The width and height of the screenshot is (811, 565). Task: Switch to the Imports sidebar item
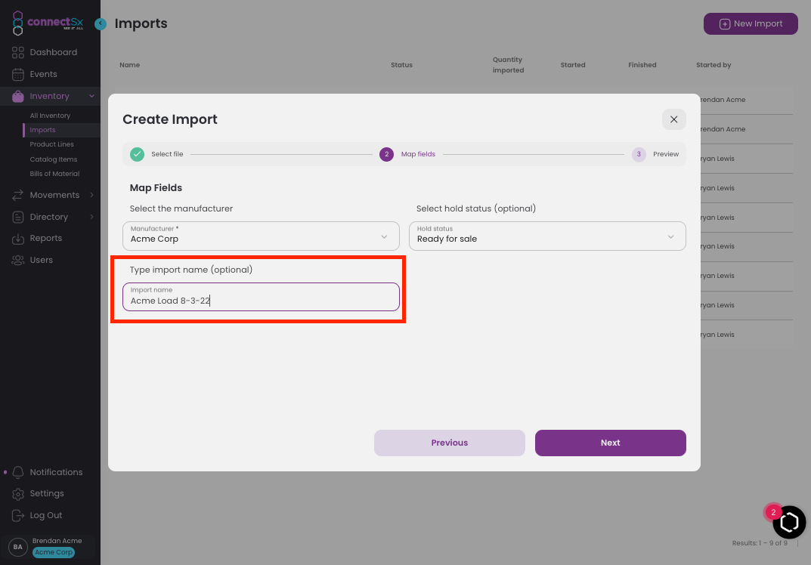[42, 129]
